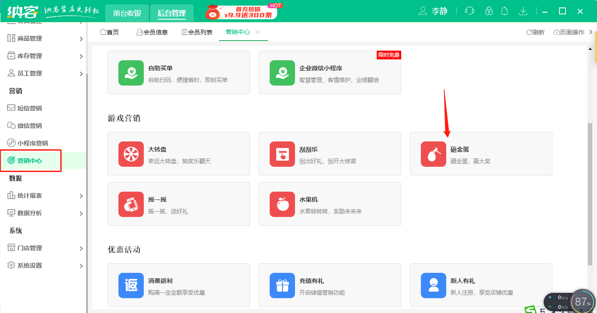Open the 企业微信小程序 green icon
This screenshot has height=313, width=597.
282,73
